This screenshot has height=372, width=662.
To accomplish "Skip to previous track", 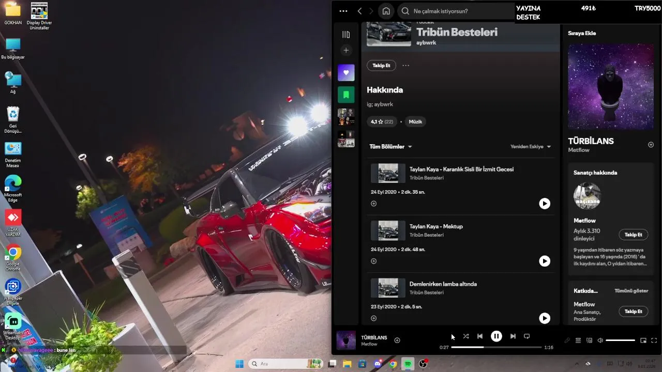I will point(480,336).
